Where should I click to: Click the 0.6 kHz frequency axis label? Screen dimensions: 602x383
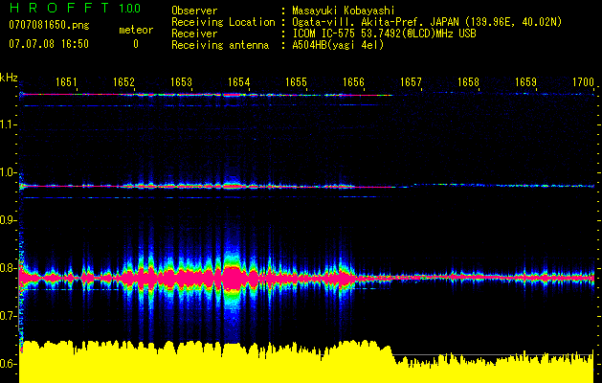8,364
